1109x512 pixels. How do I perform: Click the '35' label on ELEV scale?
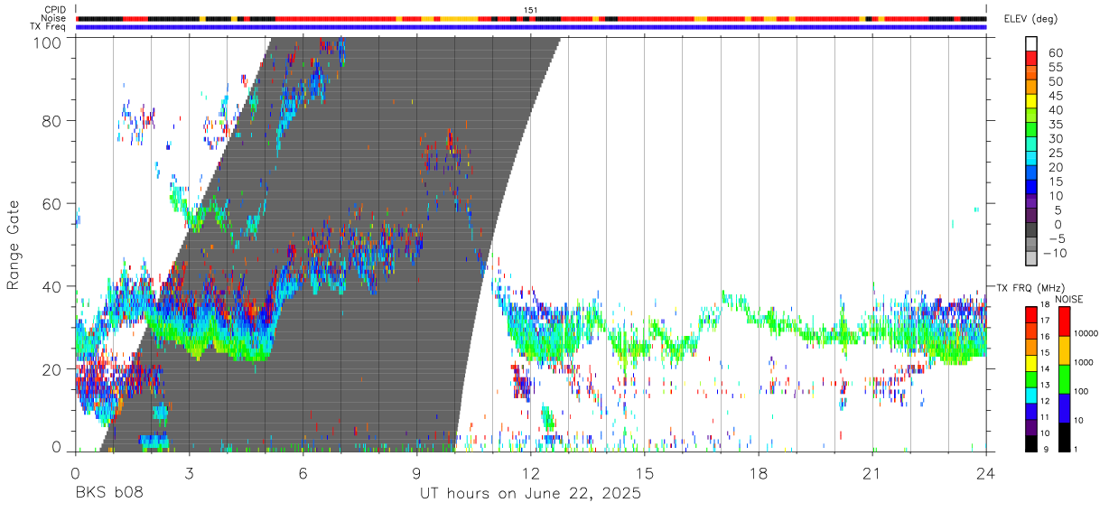pyautogui.click(x=1054, y=125)
